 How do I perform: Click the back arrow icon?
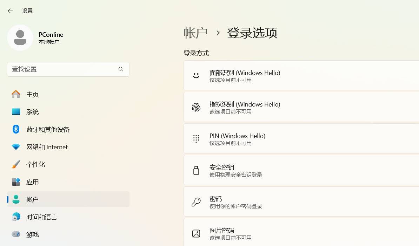(11, 11)
